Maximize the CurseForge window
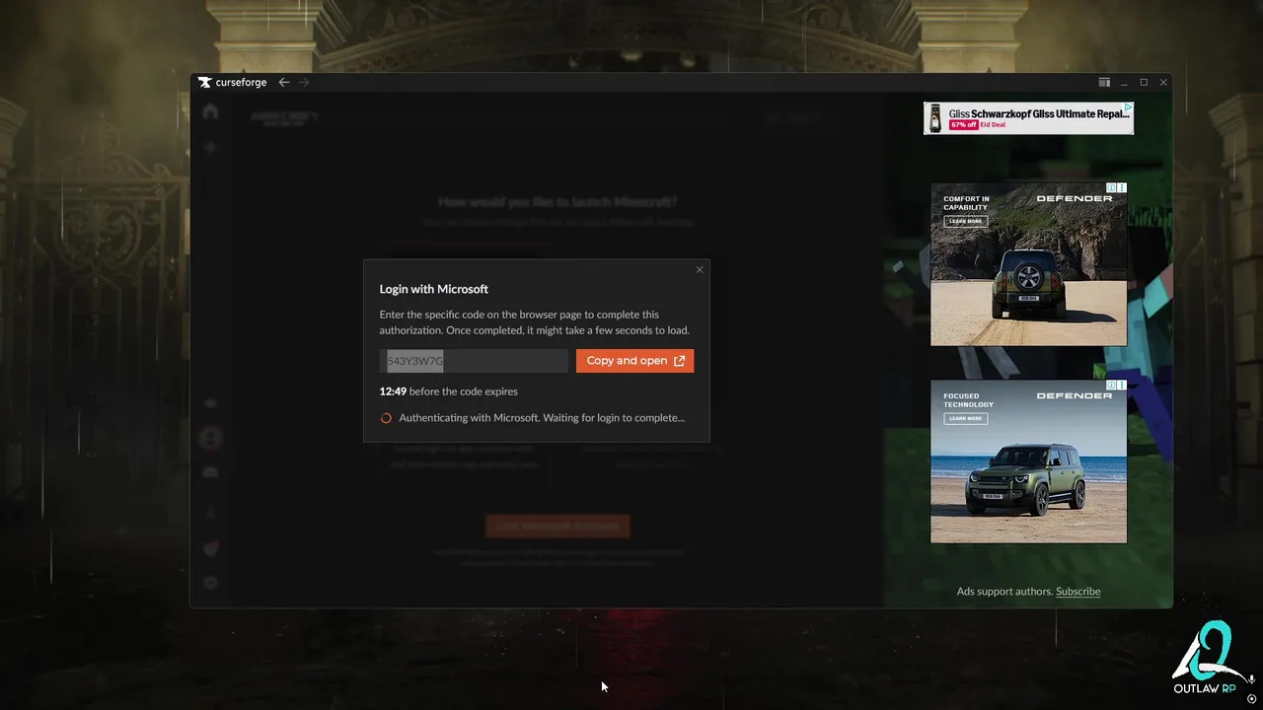 [x=1145, y=83]
